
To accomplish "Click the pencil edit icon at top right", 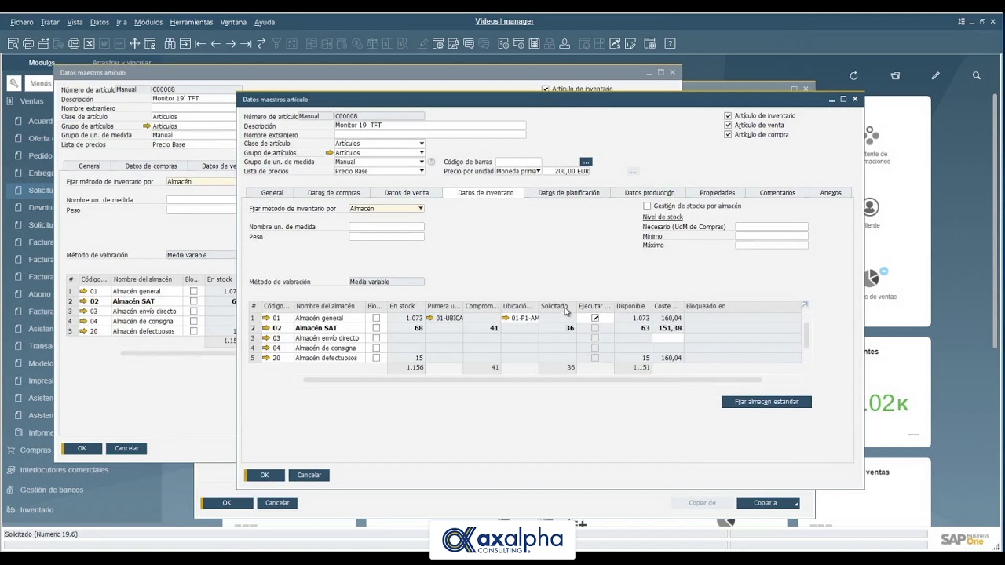I will pyautogui.click(x=935, y=76).
